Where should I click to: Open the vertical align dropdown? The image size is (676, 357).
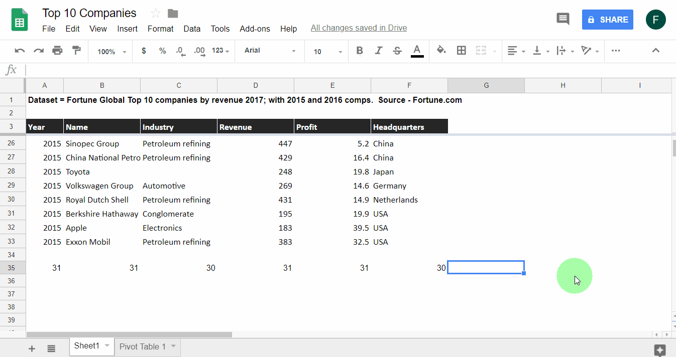pyautogui.click(x=541, y=51)
